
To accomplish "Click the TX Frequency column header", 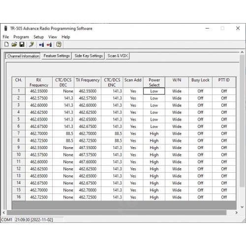I will (88, 82).
